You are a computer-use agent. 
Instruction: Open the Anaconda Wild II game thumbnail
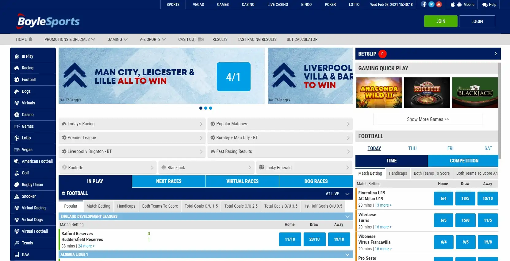click(x=379, y=93)
